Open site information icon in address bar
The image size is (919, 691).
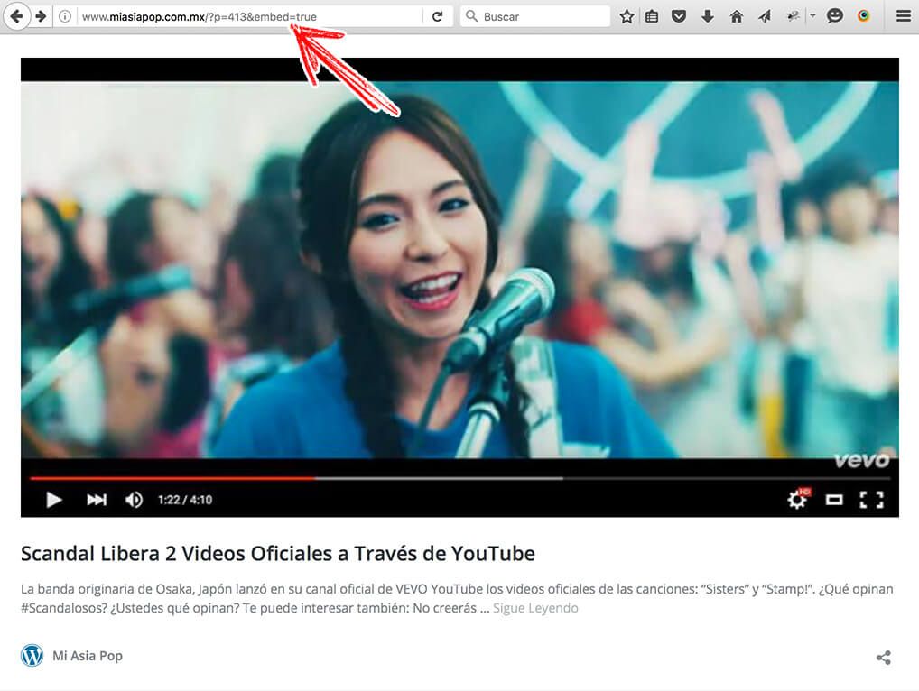pyautogui.click(x=65, y=16)
